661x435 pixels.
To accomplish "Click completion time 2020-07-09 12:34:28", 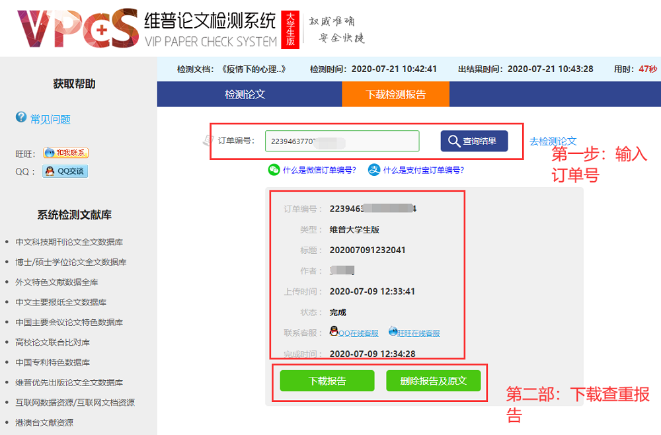I will coord(372,354).
